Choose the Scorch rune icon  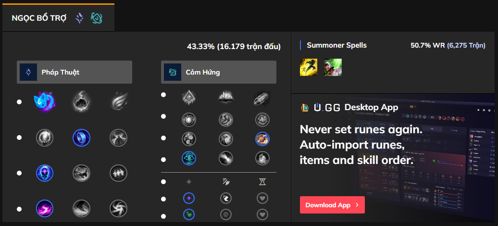tap(45, 208)
